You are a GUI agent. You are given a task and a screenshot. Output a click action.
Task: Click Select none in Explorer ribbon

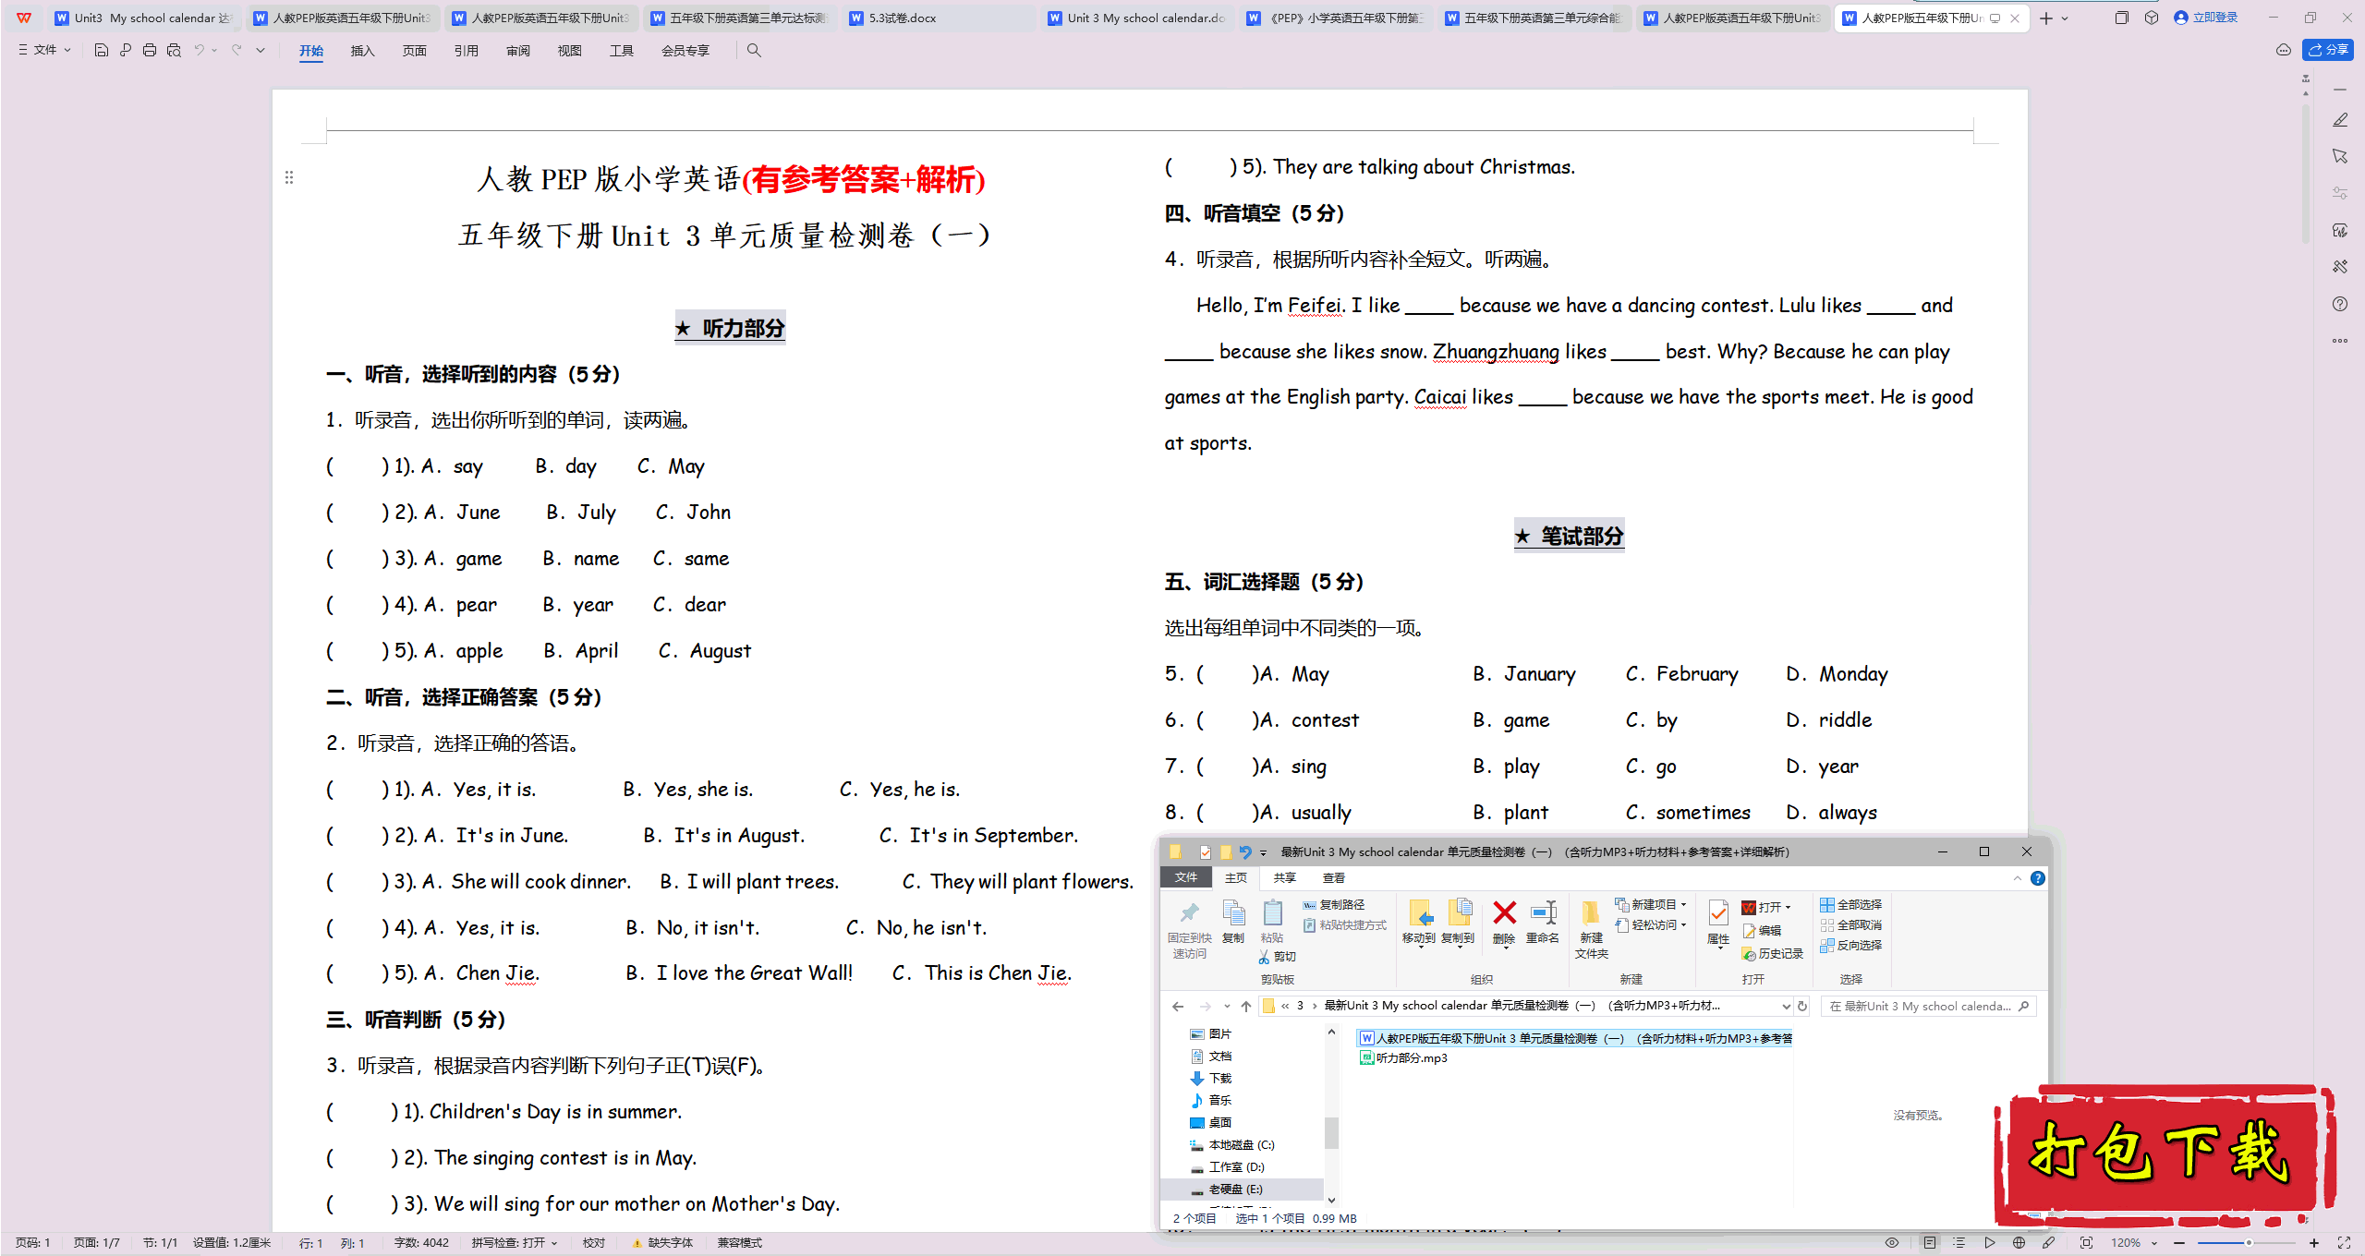1850,925
